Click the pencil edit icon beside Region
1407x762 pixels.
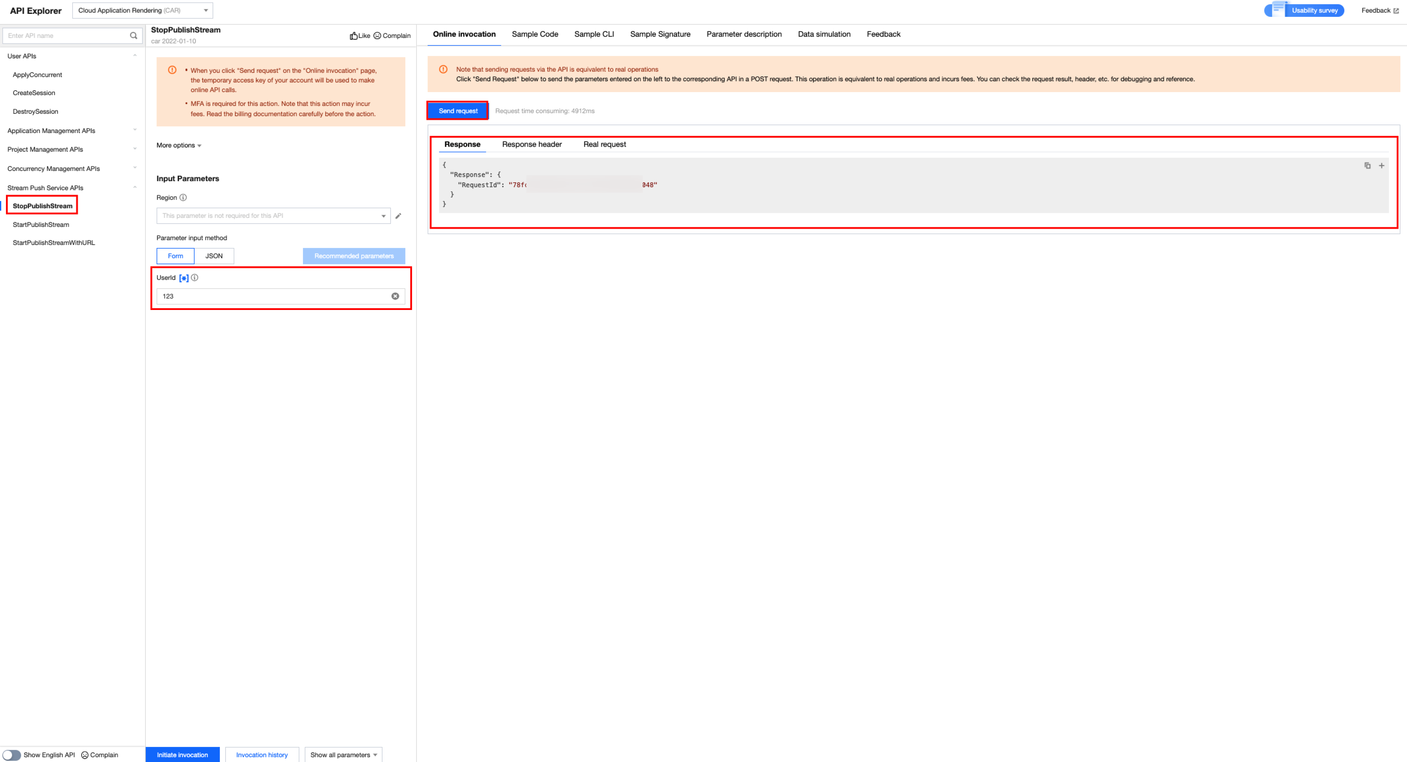pos(398,215)
